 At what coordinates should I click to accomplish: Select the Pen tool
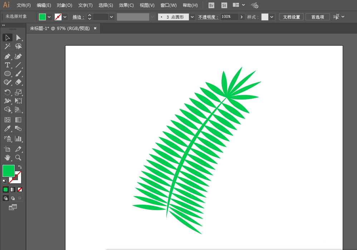click(7, 56)
